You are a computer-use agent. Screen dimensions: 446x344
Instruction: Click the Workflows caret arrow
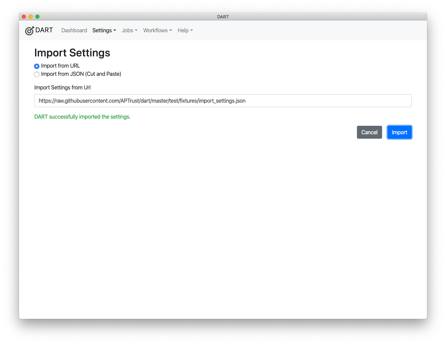click(x=170, y=31)
